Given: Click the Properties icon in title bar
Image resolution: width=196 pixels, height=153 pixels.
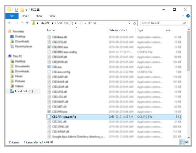Looking at the screenshot, I should click(x=17, y=9).
